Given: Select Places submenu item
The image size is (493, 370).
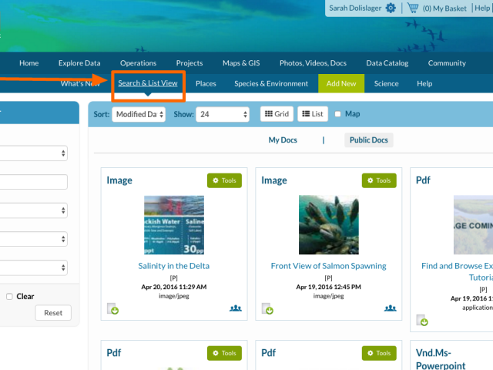Looking at the screenshot, I should [x=206, y=84].
